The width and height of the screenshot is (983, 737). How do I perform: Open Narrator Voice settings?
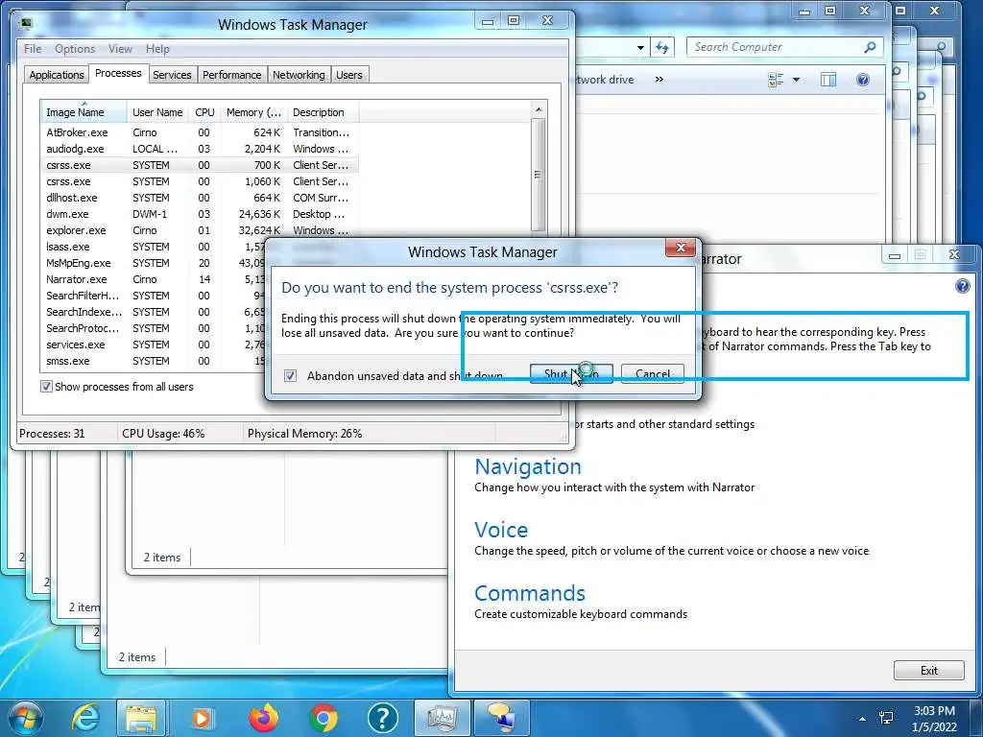[501, 530]
